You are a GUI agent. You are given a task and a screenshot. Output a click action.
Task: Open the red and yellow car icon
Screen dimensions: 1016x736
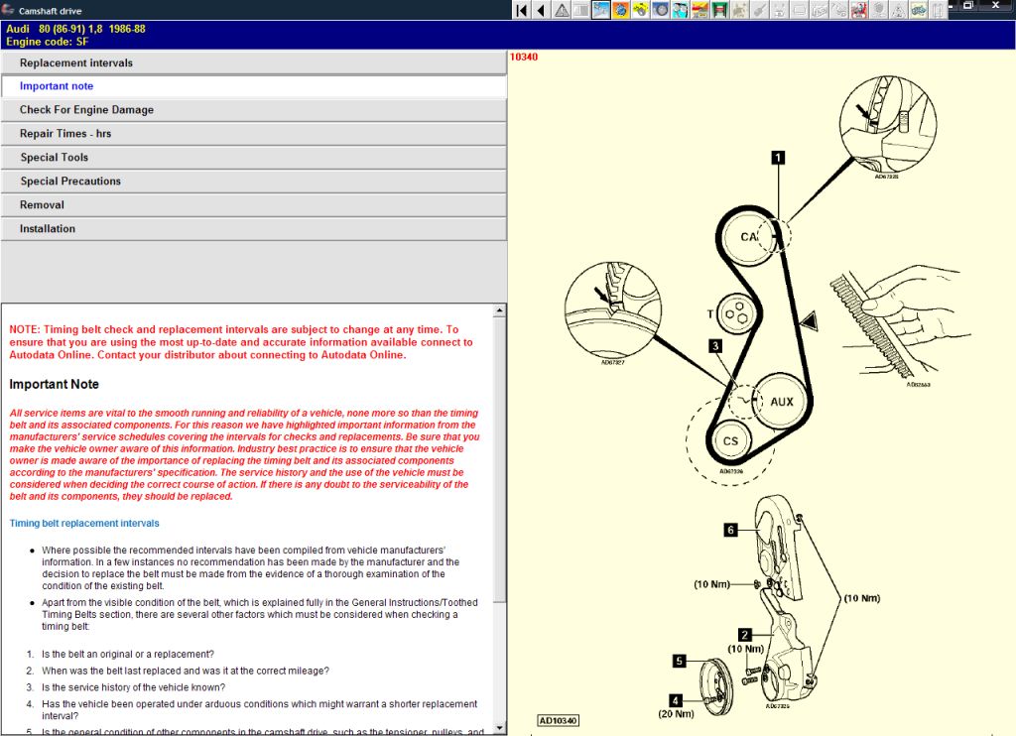[x=699, y=10]
